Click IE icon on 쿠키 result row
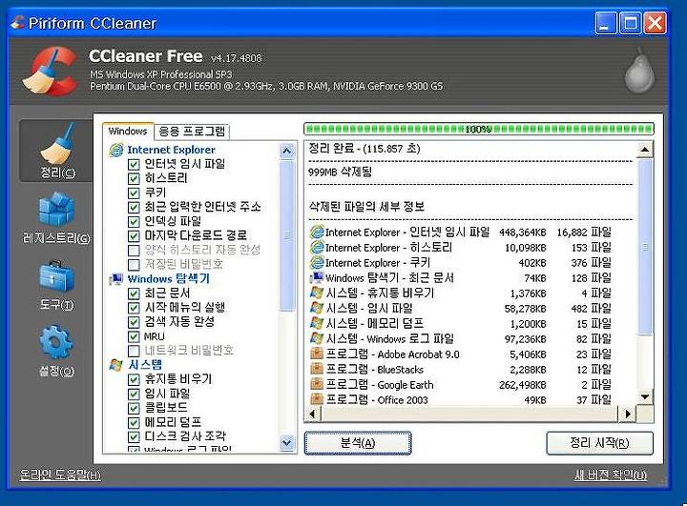The height and width of the screenshot is (506, 687). point(317,263)
